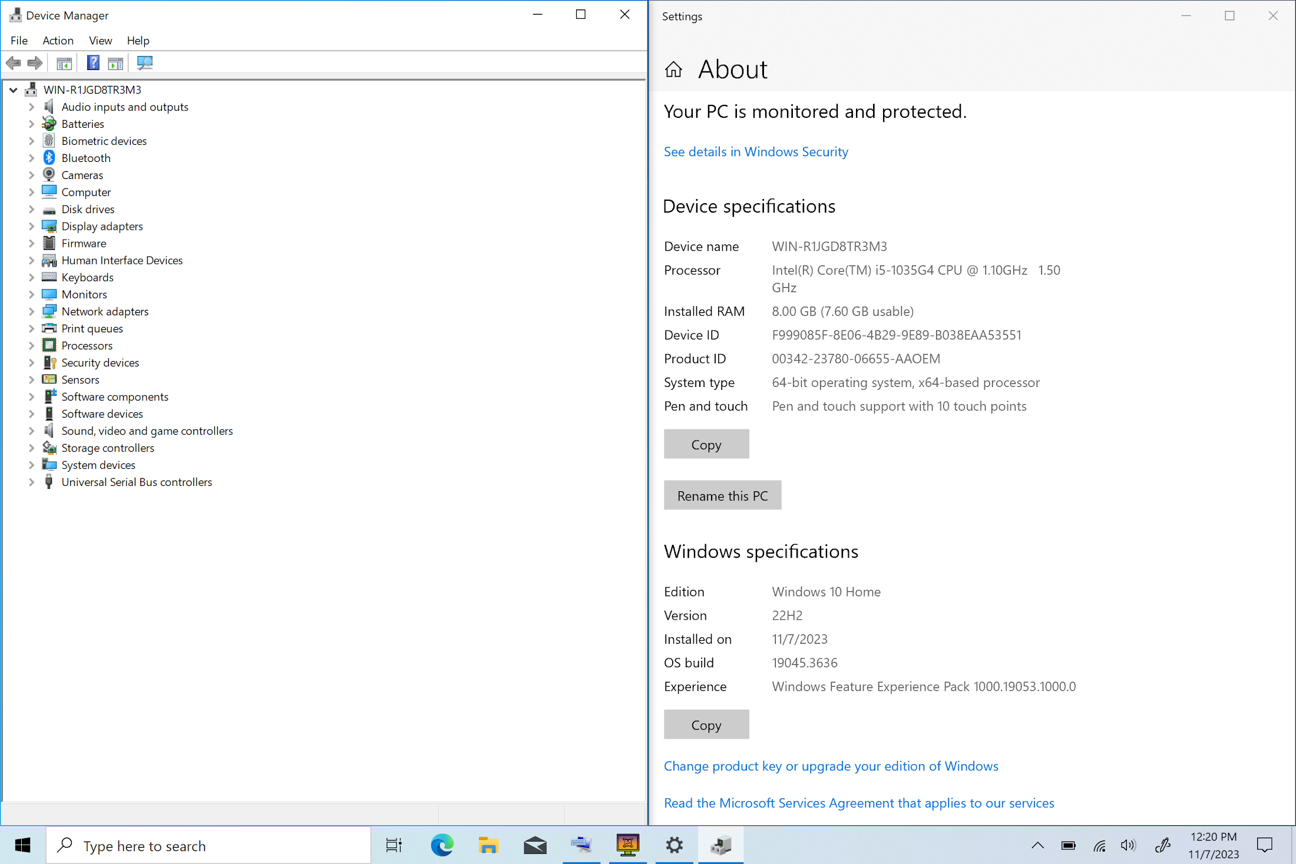Image resolution: width=1296 pixels, height=864 pixels.
Task: Select the Processors chip icon
Action: (49, 345)
